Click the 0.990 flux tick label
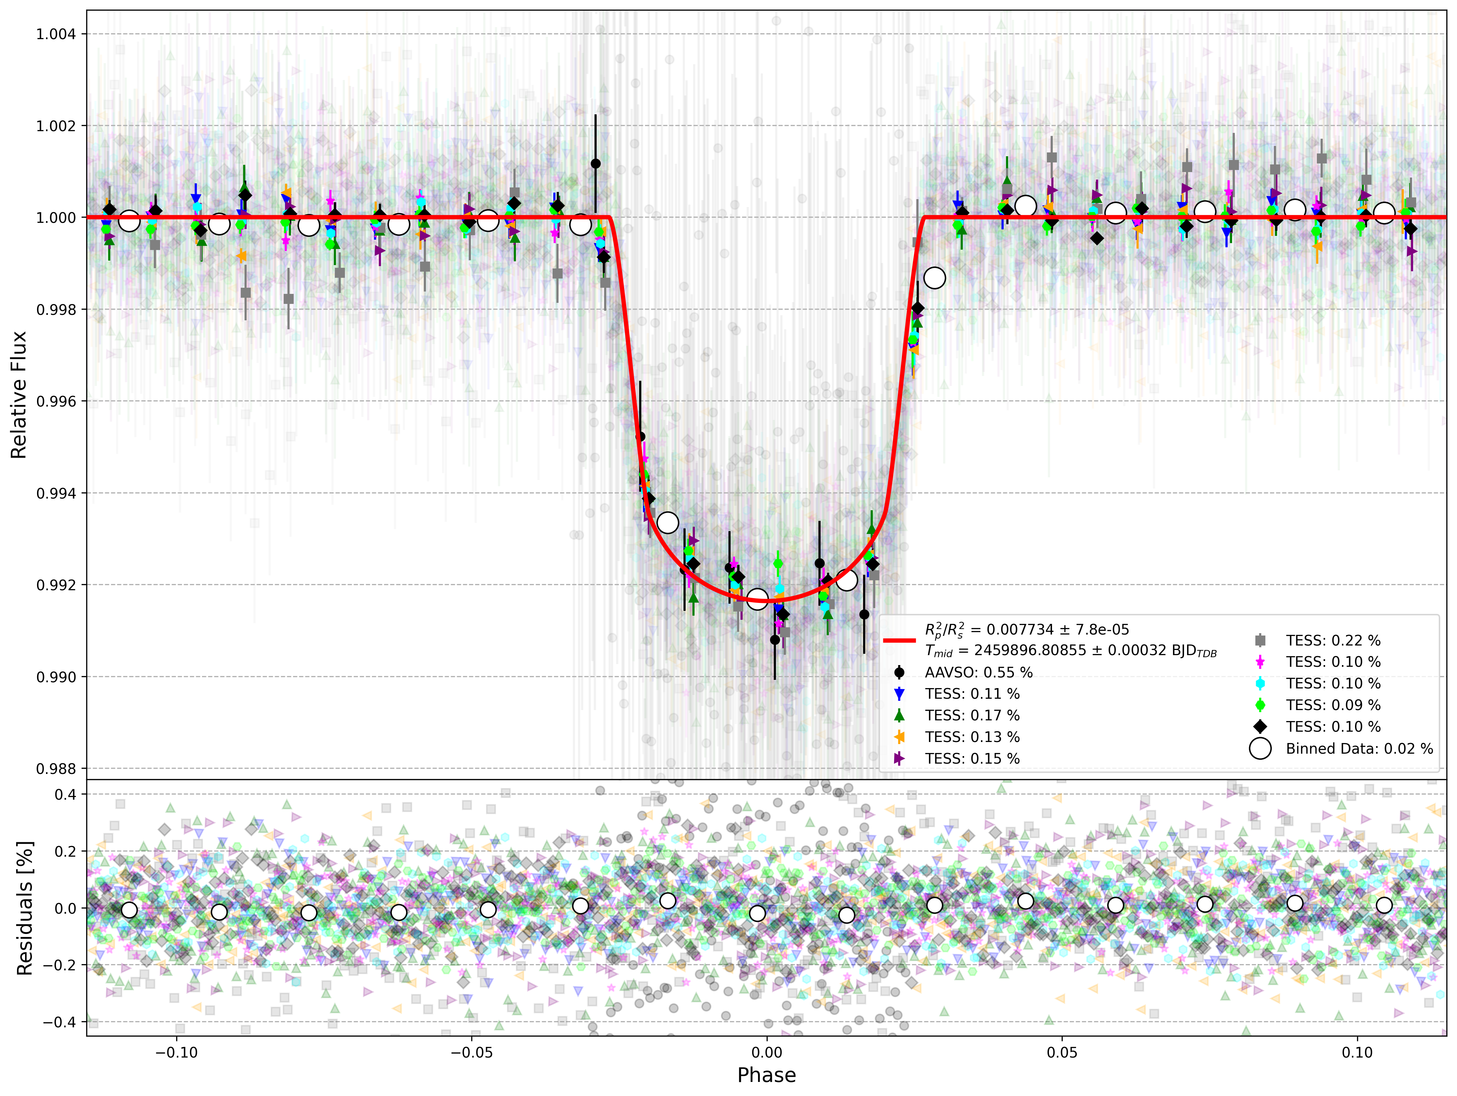1457x1096 pixels. coord(56,677)
